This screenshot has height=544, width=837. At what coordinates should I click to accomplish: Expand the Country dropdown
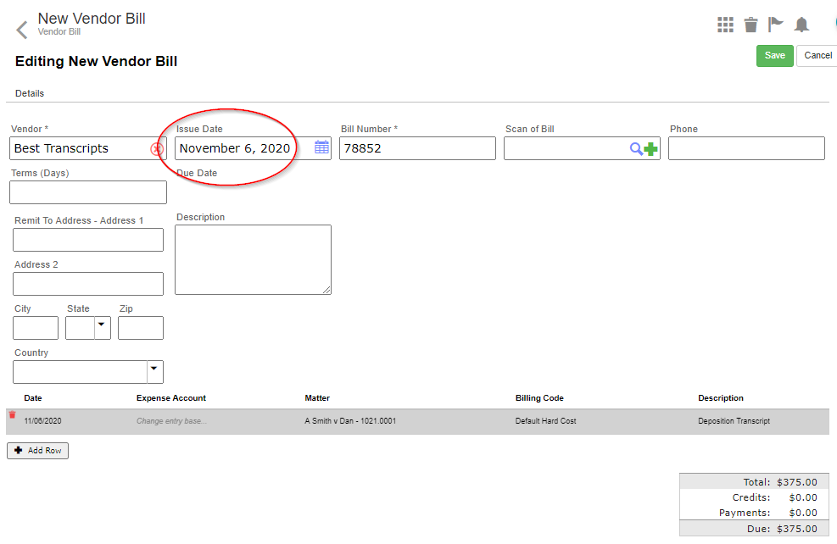[155, 372]
